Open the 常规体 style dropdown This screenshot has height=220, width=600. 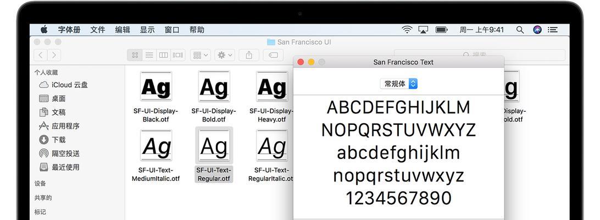tap(399, 84)
